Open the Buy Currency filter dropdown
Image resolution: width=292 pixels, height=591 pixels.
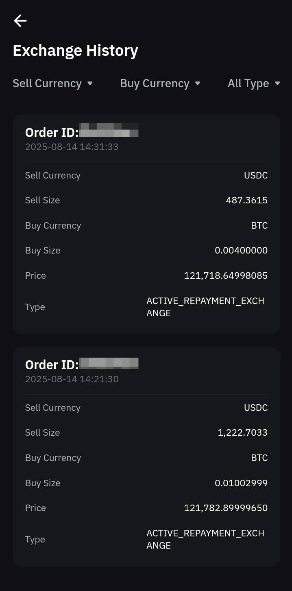click(x=160, y=84)
